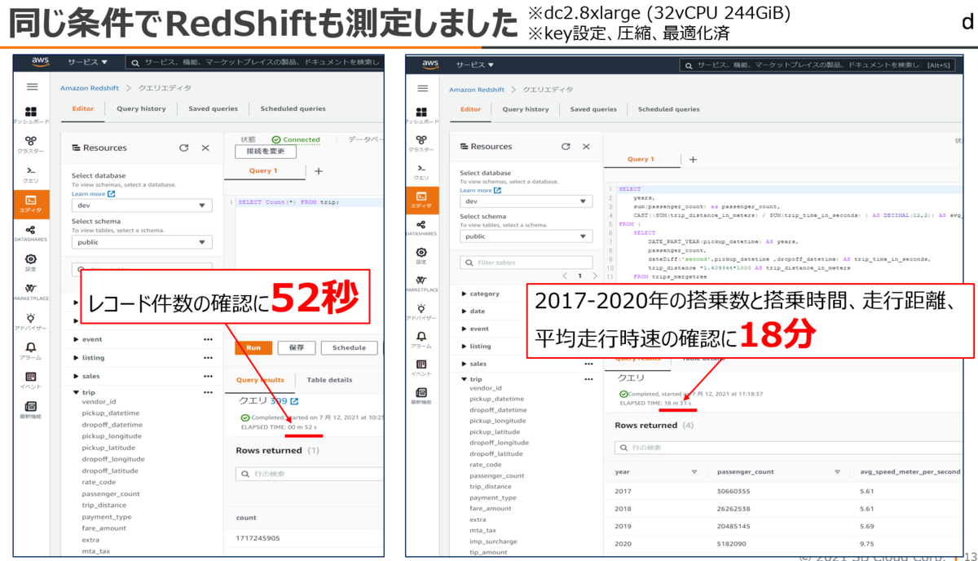Select pickup_datetime column in left screenshot tree
The width and height of the screenshot is (978, 561).
[111, 413]
